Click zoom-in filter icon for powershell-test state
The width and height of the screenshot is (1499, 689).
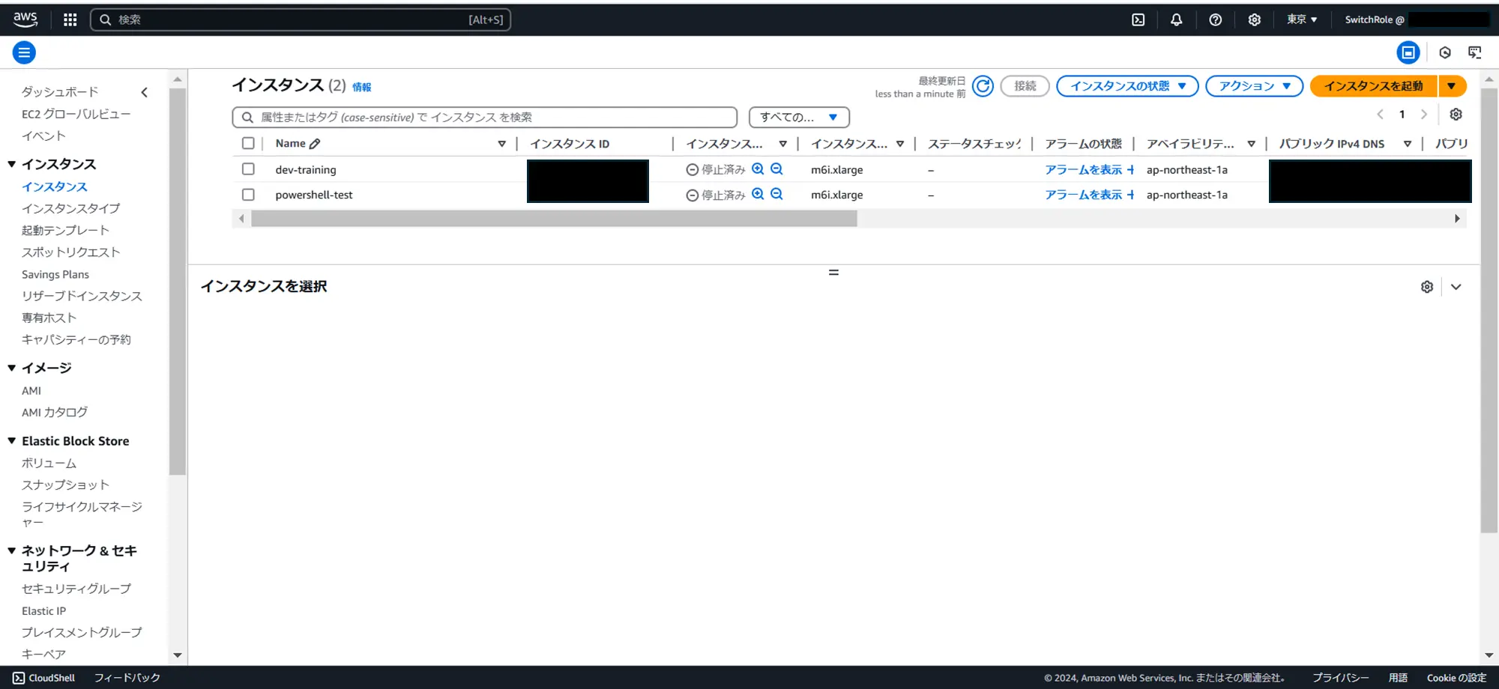pyautogui.click(x=758, y=194)
